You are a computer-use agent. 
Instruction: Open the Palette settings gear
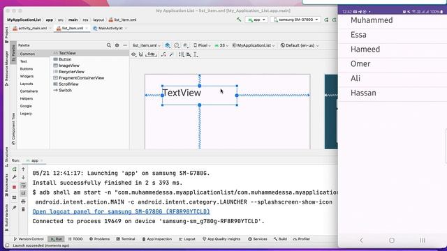pos(117,45)
